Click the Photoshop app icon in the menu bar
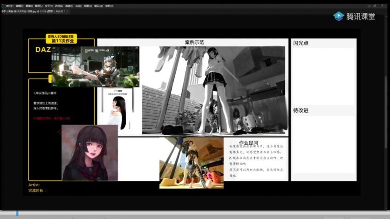 (2, 6)
